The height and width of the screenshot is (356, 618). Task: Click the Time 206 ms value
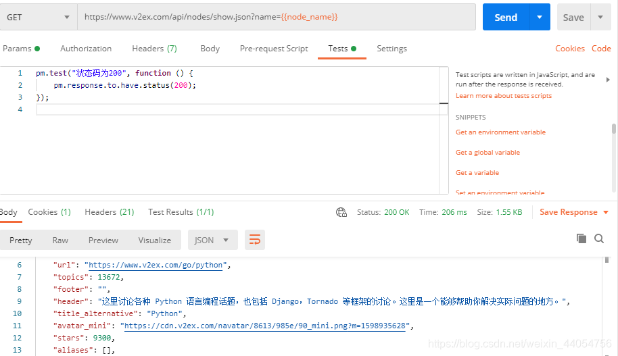pyautogui.click(x=454, y=212)
